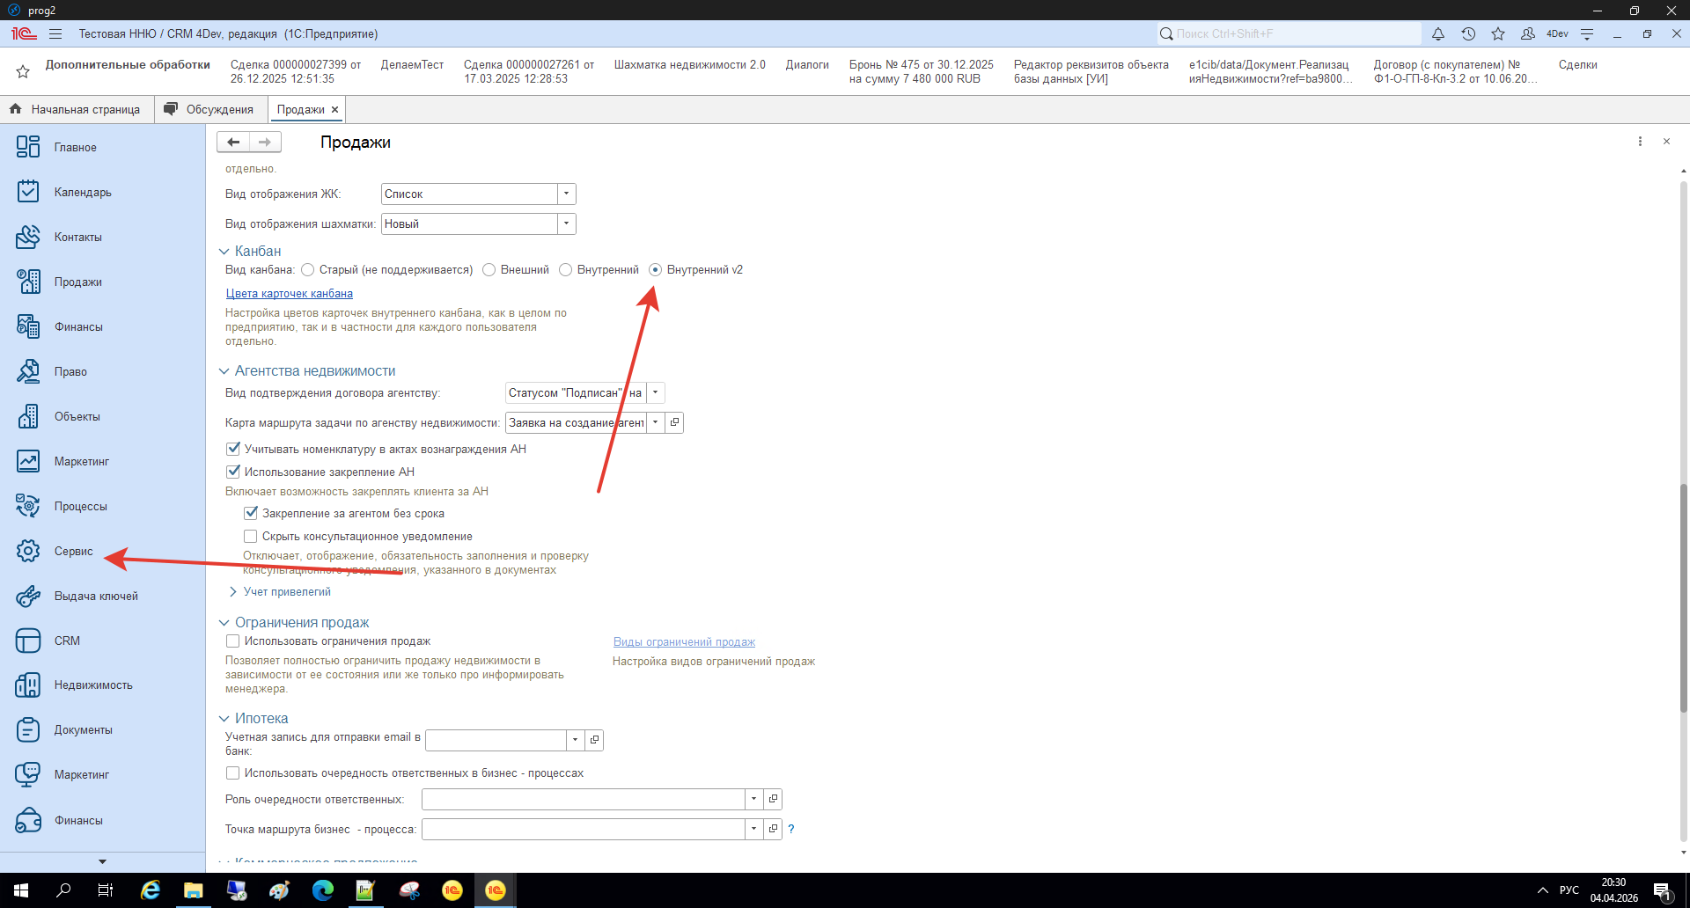Open the Процессы sidebar icon
The height and width of the screenshot is (908, 1690).
click(28, 506)
